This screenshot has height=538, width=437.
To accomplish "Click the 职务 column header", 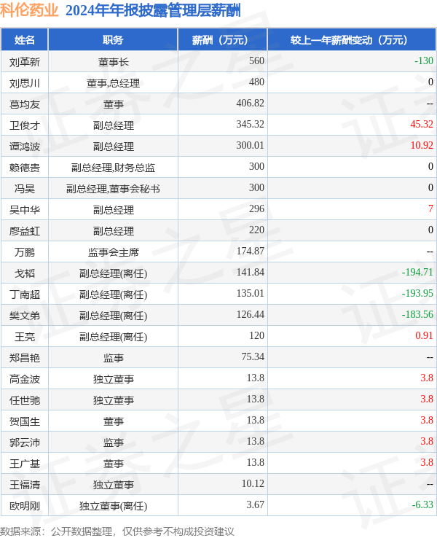I will tap(113, 40).
